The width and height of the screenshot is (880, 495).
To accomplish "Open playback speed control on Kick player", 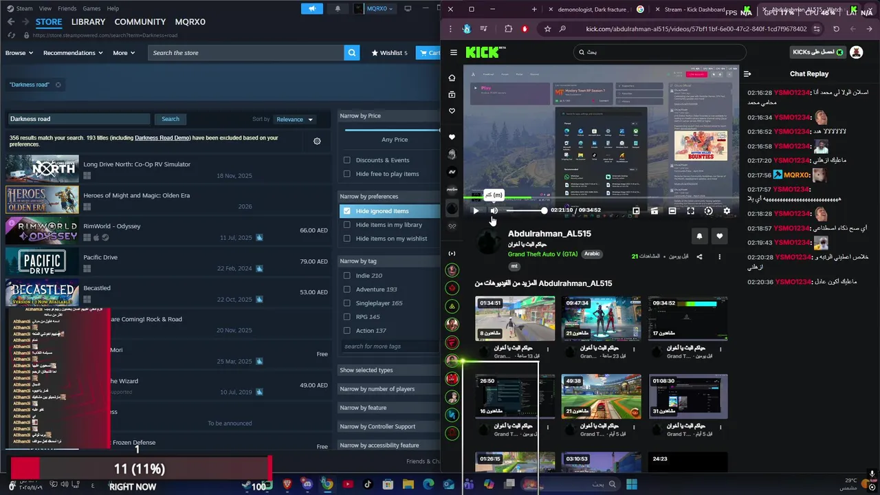I will click(708, 210).
